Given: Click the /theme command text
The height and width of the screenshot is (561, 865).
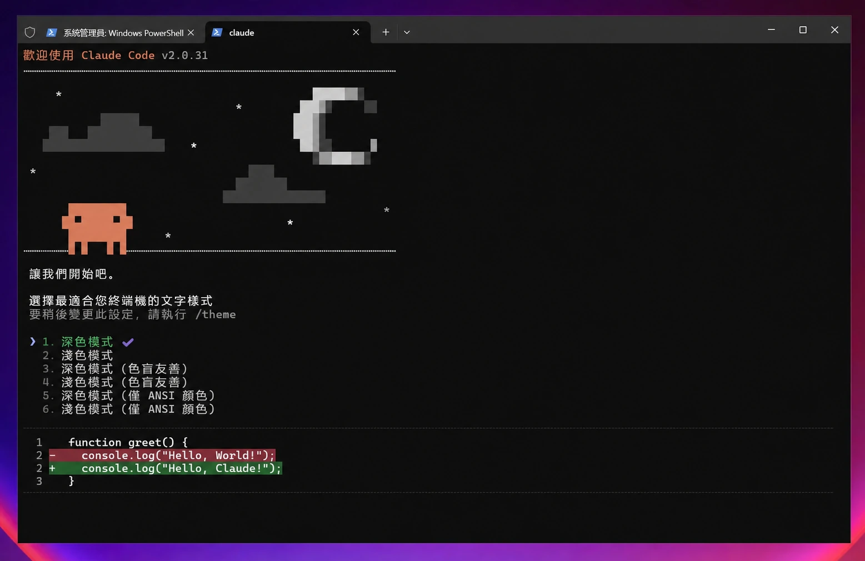Looking at the screenshot, I should pyautogui.click(x=216, y=314).
